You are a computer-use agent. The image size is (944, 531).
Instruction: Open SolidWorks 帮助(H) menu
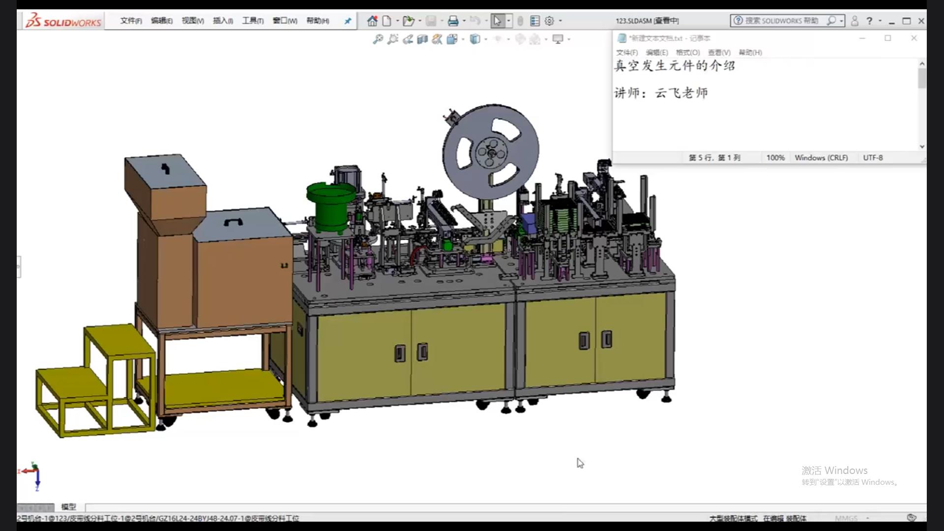click(x=318, y=21)
